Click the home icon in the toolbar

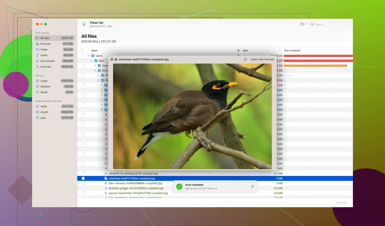tap(84, 24)
